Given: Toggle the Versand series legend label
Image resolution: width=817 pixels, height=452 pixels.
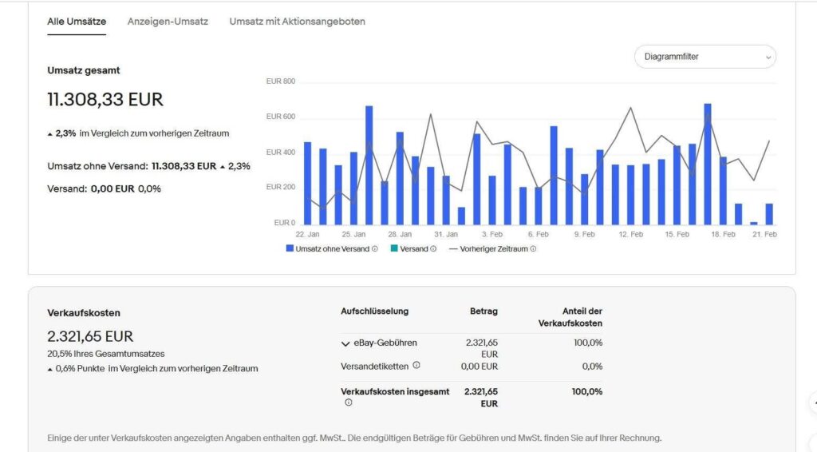Looking at the screenshot, I should (x=414, y=249).
